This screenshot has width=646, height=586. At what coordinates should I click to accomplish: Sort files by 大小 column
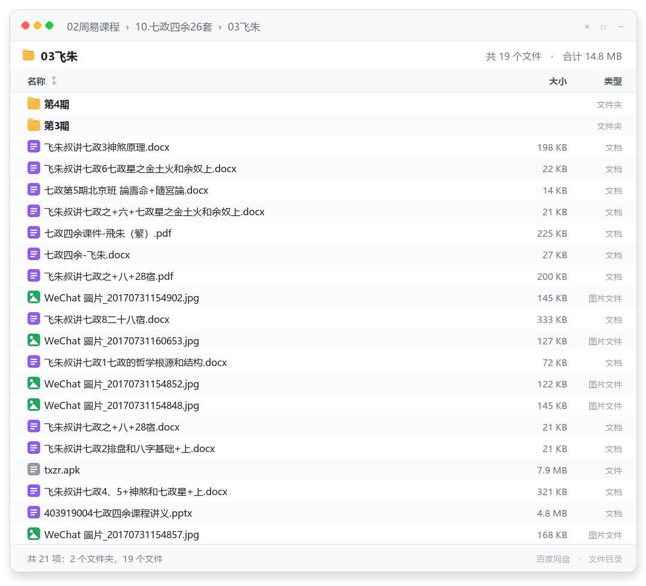[558, 81]
